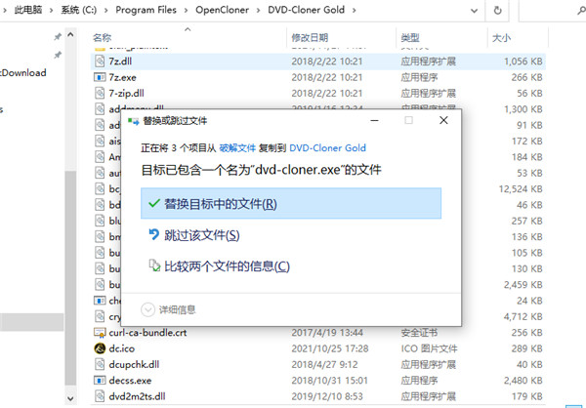
Task: Select the dvd2m2ts.dll file name
Action: (x=137, y=396)
